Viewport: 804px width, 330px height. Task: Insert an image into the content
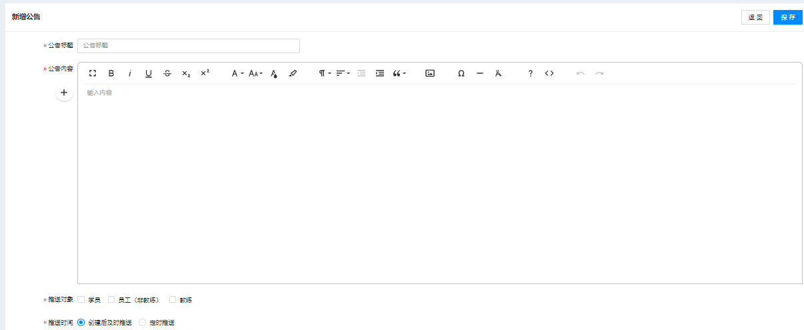[430, 73]
